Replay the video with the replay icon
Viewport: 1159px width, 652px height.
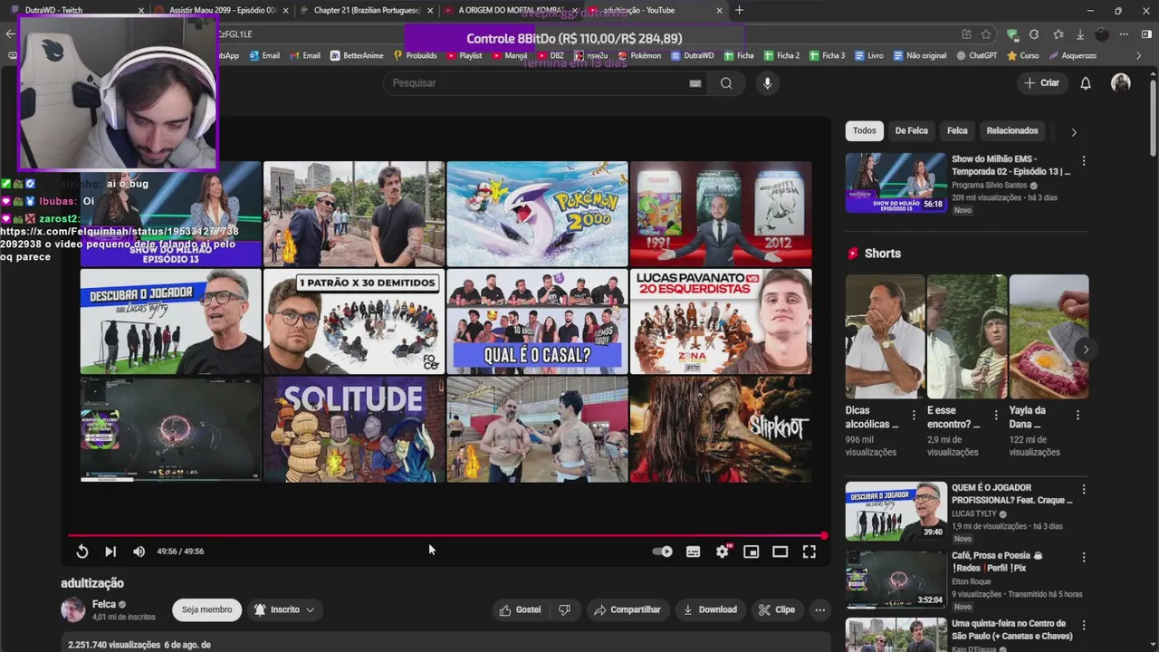(81, 551)
